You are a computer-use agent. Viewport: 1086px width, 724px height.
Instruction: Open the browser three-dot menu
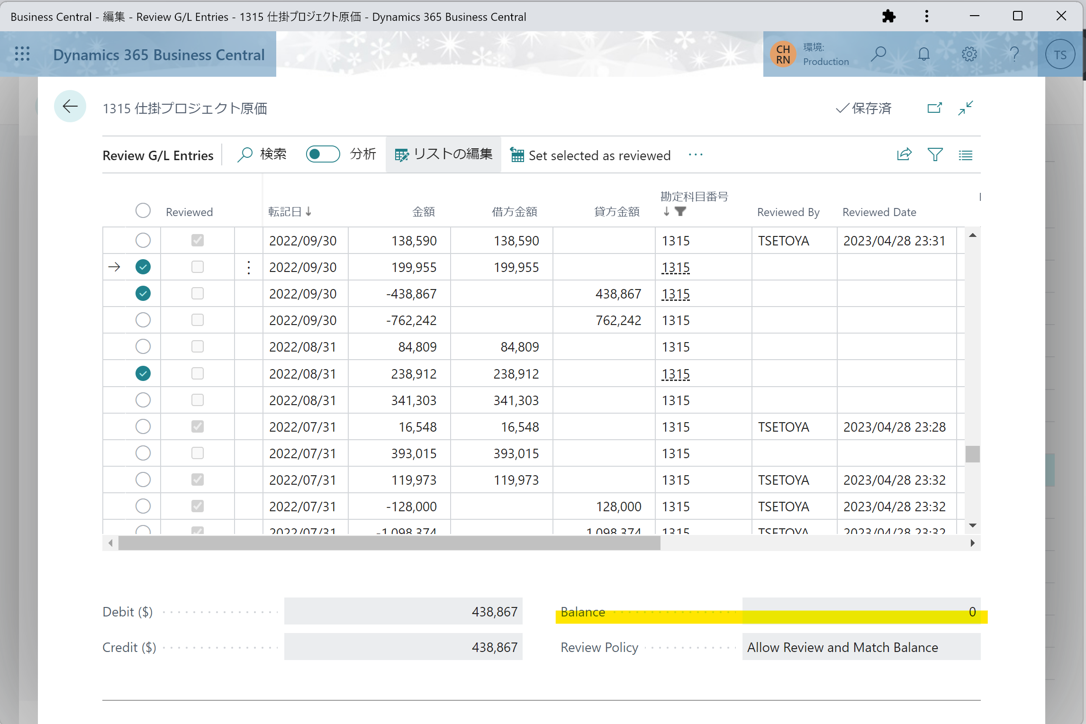926,17
